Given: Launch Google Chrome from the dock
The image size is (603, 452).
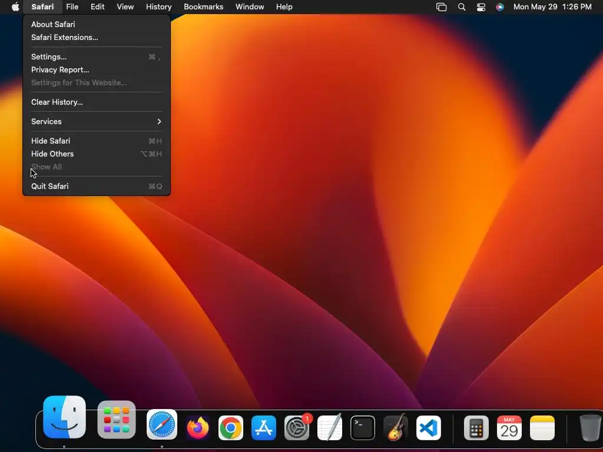Looking at the screenshot, I should pos(231,427).
